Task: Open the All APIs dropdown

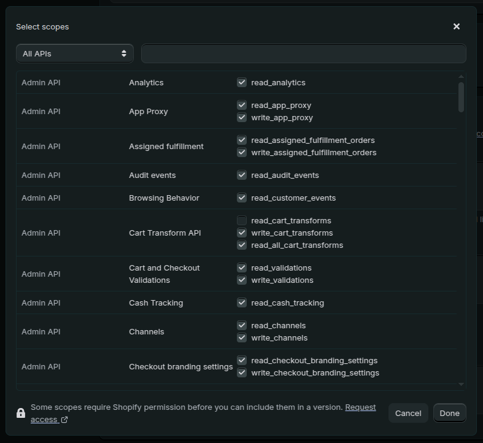Action: [75, 53]
